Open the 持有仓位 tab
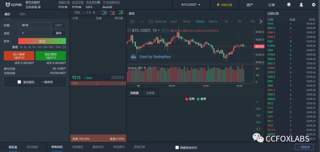 tap(57, 147)
